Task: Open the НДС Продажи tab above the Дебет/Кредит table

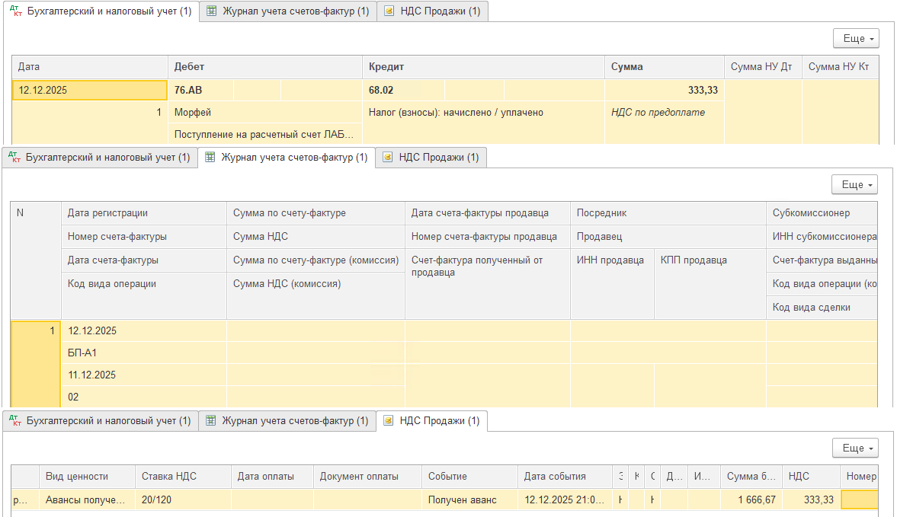Action: (x=432, y=11)
